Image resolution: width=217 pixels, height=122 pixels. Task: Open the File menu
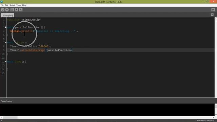[x=2, y=5]
